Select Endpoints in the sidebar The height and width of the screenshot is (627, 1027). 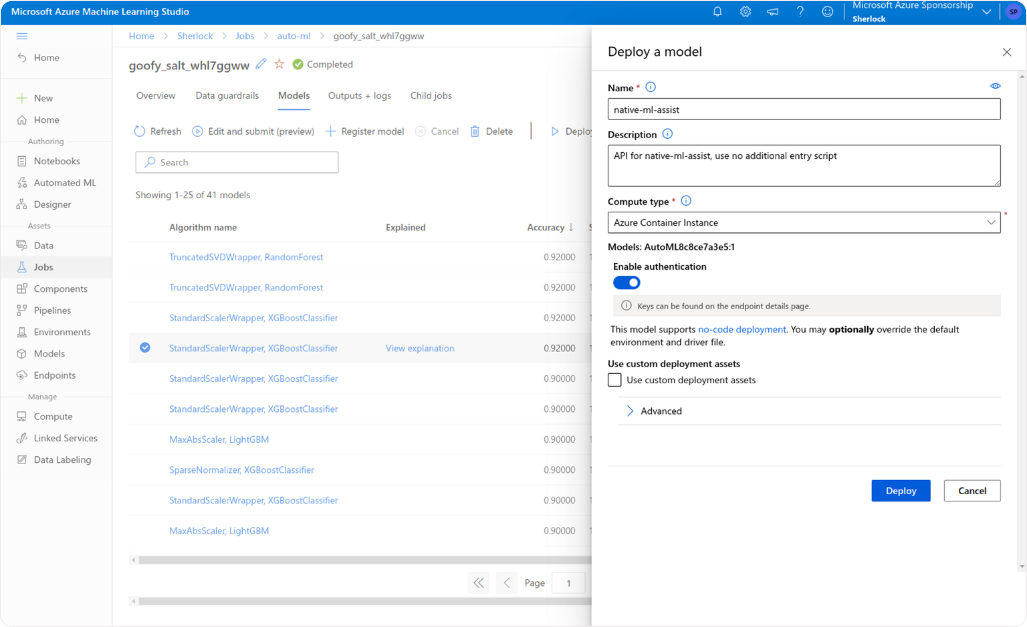click(x=55, y=375)
